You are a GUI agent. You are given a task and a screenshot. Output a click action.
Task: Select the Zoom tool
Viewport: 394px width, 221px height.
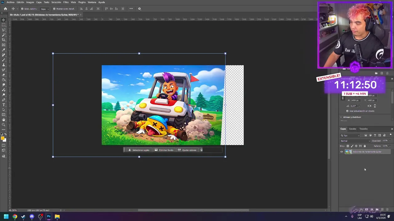pos(4,125)
